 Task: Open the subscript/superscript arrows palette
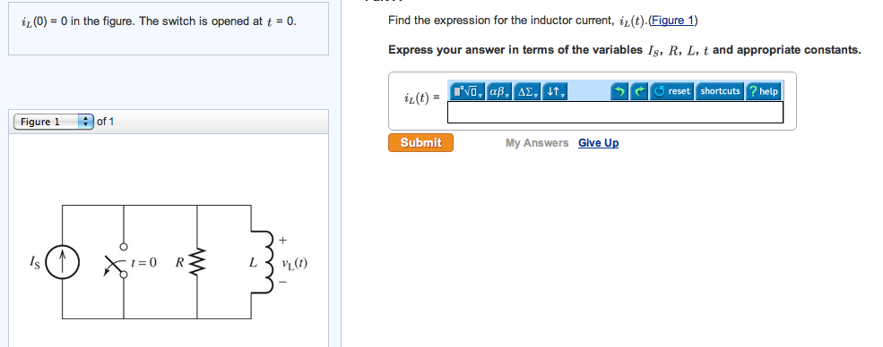pyautogui.click(x=555, y=91)
